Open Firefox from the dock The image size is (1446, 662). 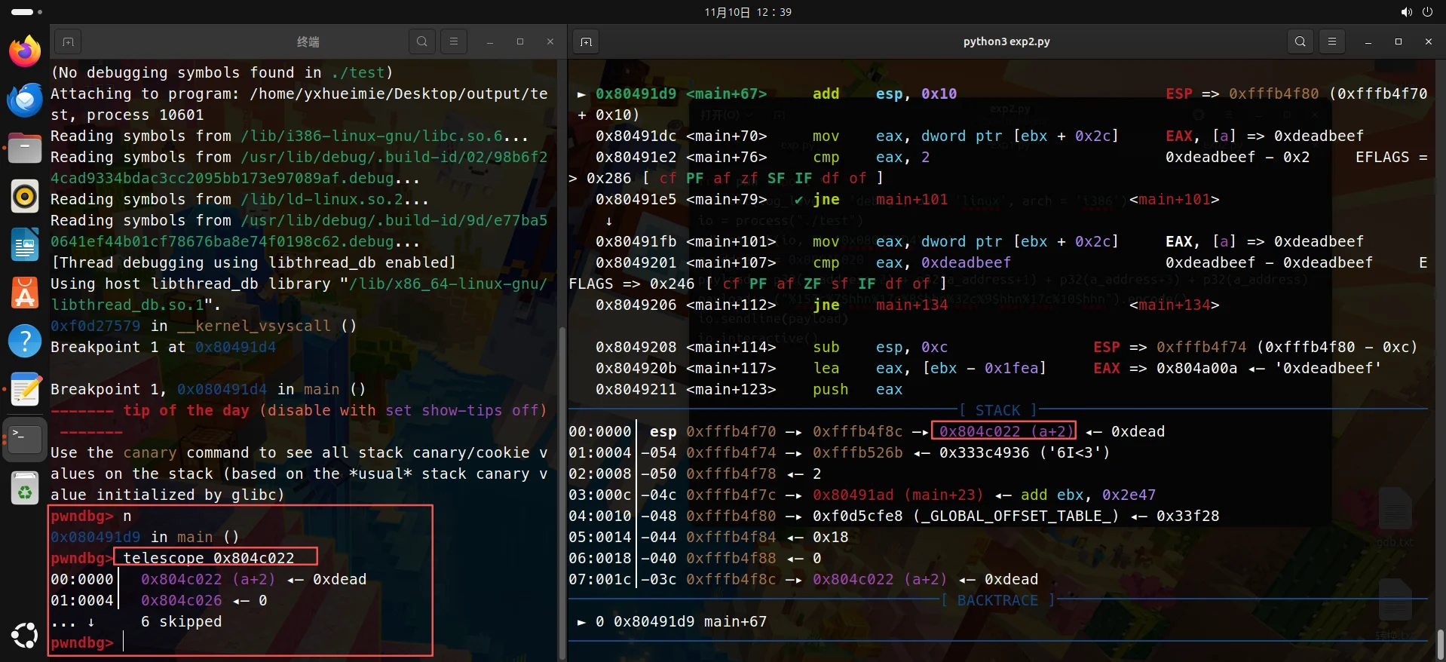tap(25, 51)
